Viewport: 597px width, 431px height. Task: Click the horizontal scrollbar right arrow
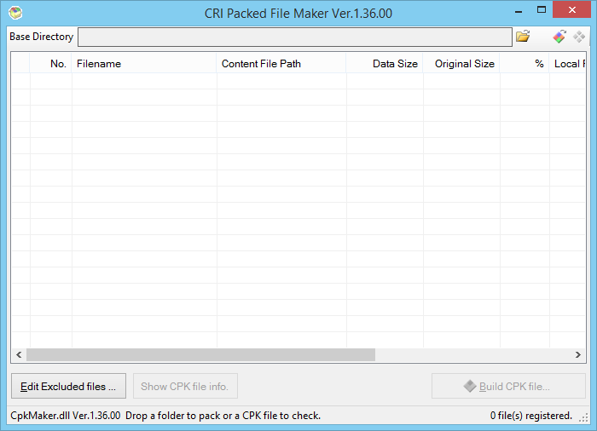click(578, 355)
